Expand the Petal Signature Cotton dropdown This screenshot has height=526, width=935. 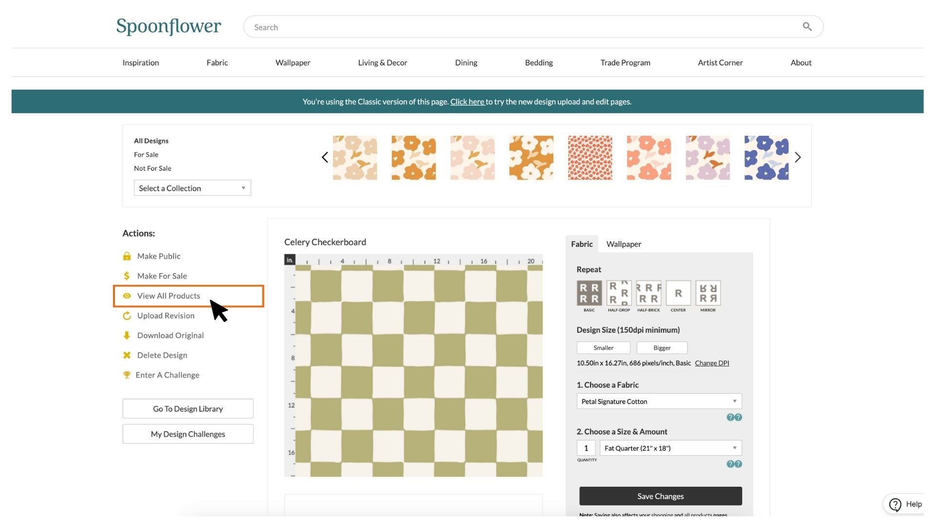659,401
